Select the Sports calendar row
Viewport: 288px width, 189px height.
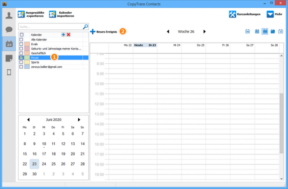(x=53, y=62)
